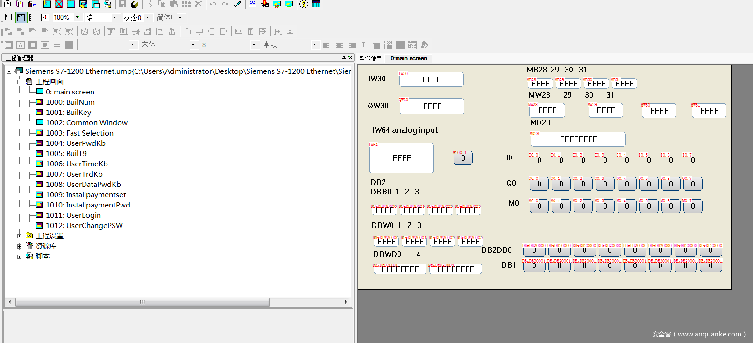Screen dimensions: 753x343
Task: Click the delete screen red X icon
Action: click(x=59, y=4)
